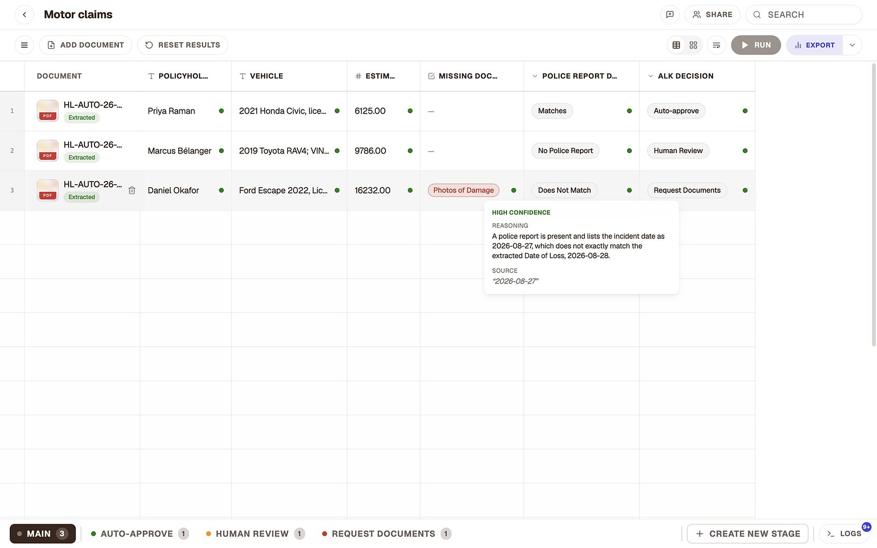Switch to table view
877x548 pixels.
[x=676, y=45]
